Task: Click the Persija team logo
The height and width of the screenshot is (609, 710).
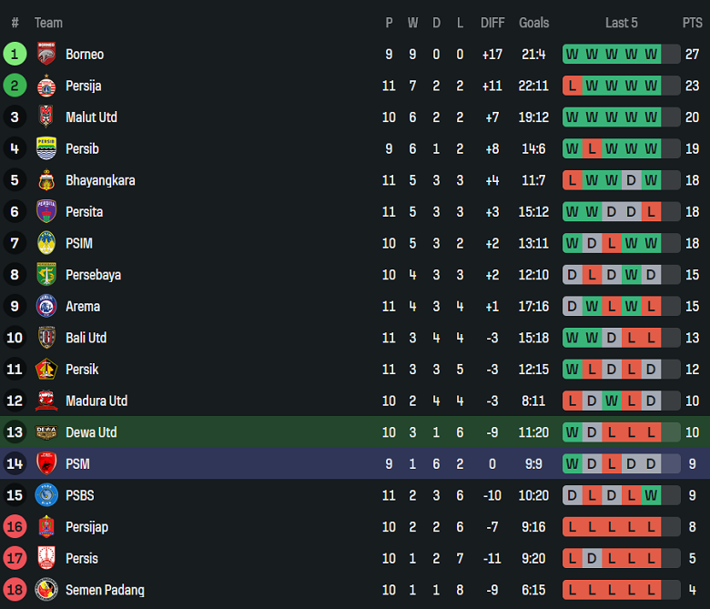Action: pyautogui.click(x=46, y=86)
